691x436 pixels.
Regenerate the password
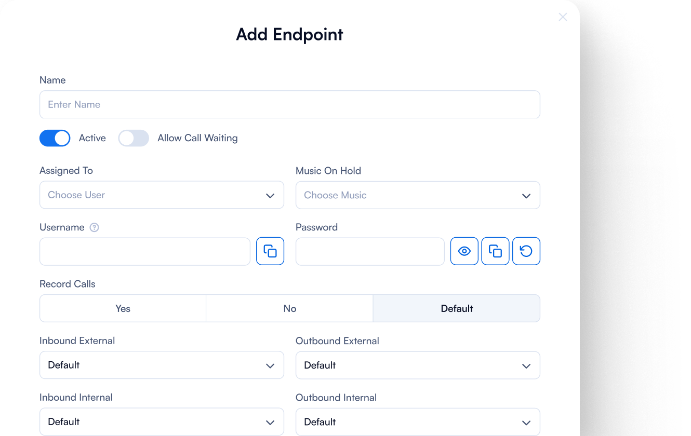526,251
